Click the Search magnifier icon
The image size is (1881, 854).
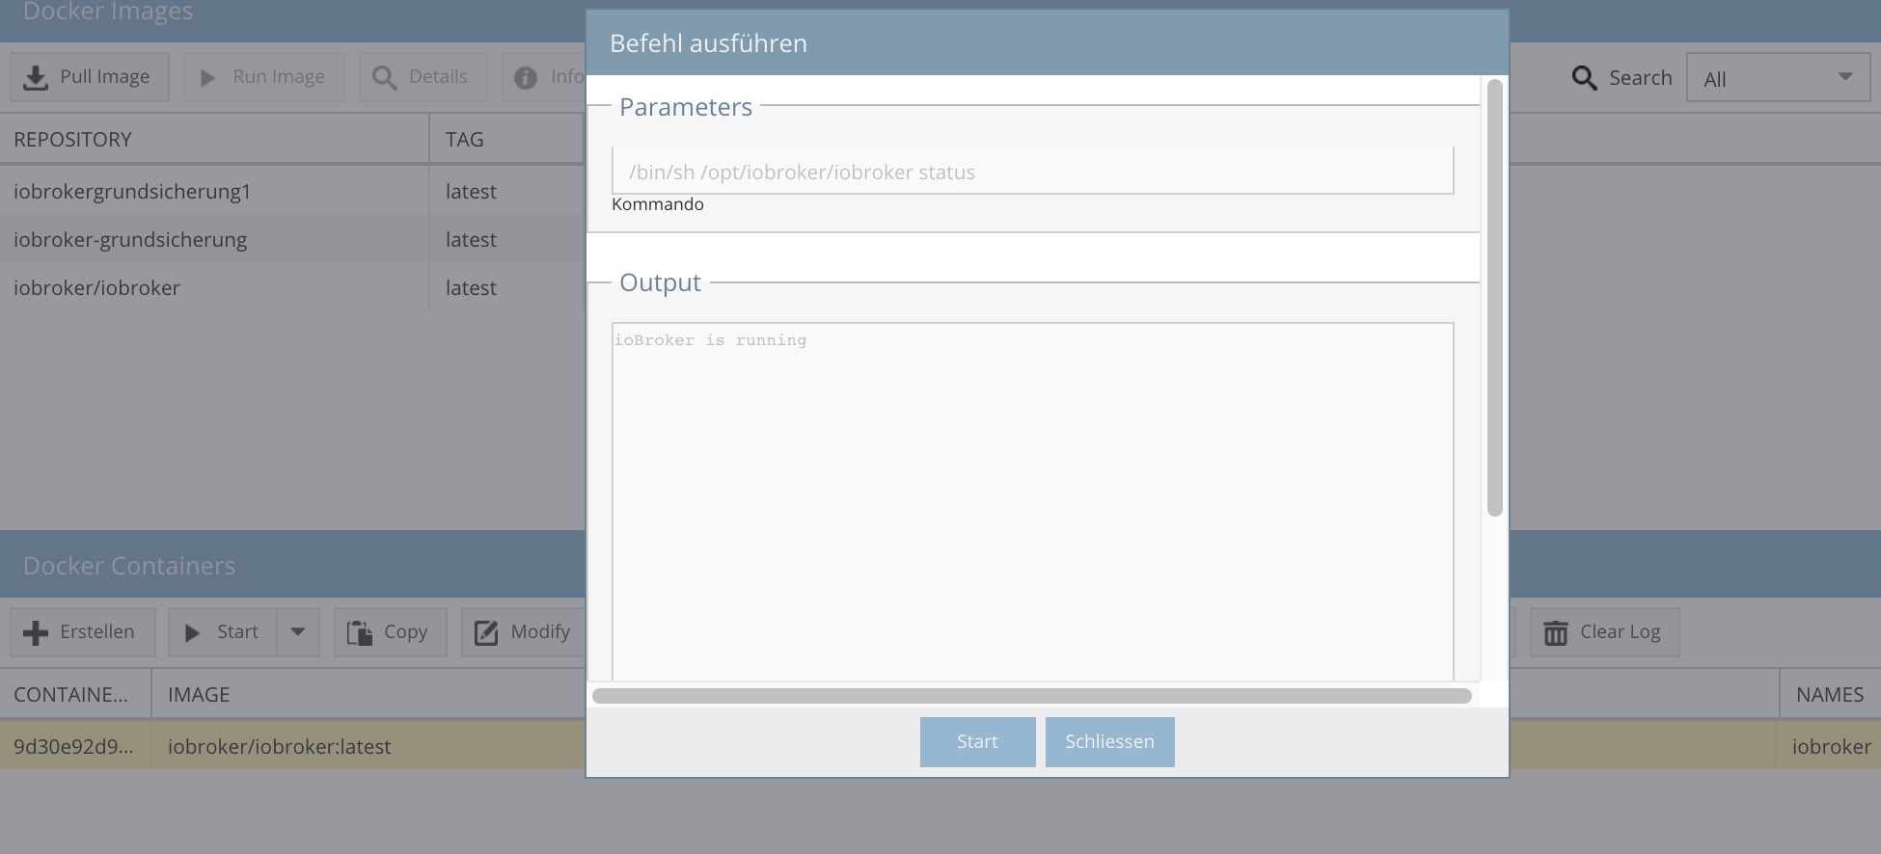1584,78
